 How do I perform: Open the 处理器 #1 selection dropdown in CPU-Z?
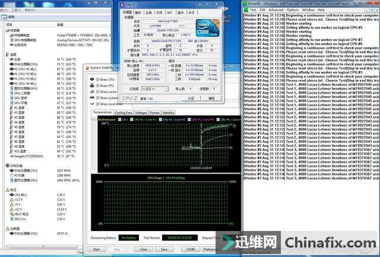click(x=154, y=89)
